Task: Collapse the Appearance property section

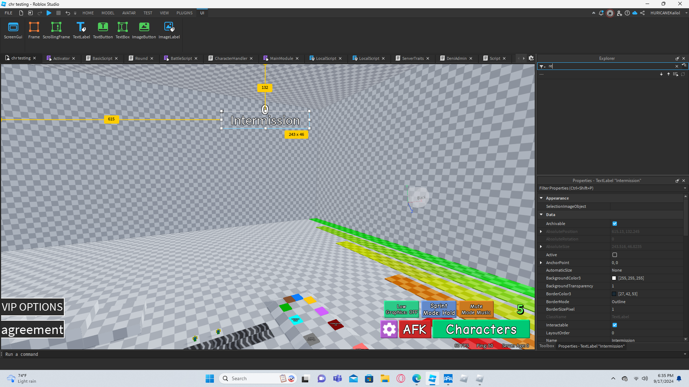Action: point(541,198)
